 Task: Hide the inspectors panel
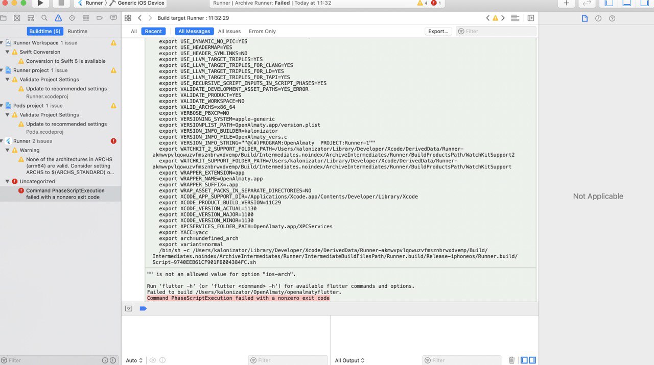click(645, 3)
